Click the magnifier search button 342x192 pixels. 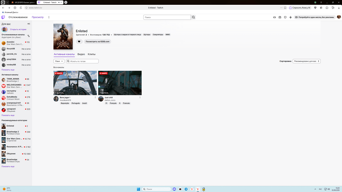194,17
